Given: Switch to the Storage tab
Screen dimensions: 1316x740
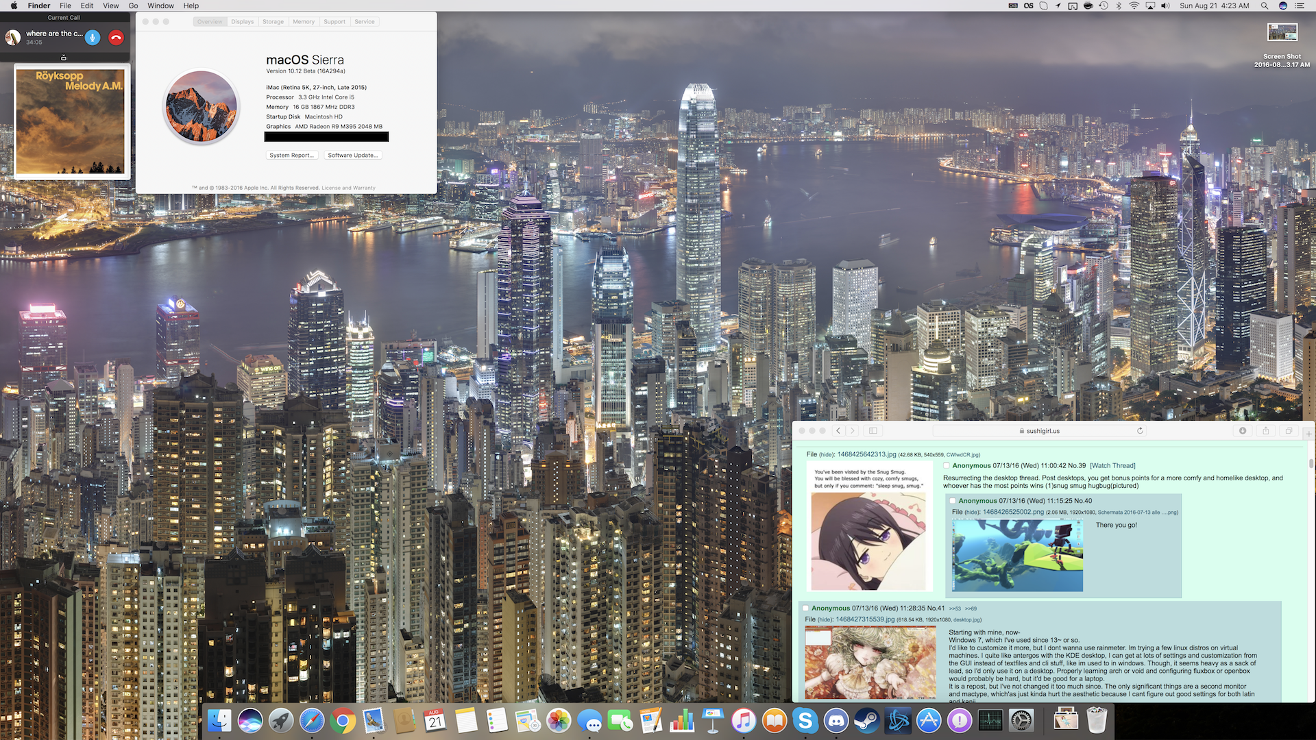Looking at the screenshot, I should click(x=273, y=22).
